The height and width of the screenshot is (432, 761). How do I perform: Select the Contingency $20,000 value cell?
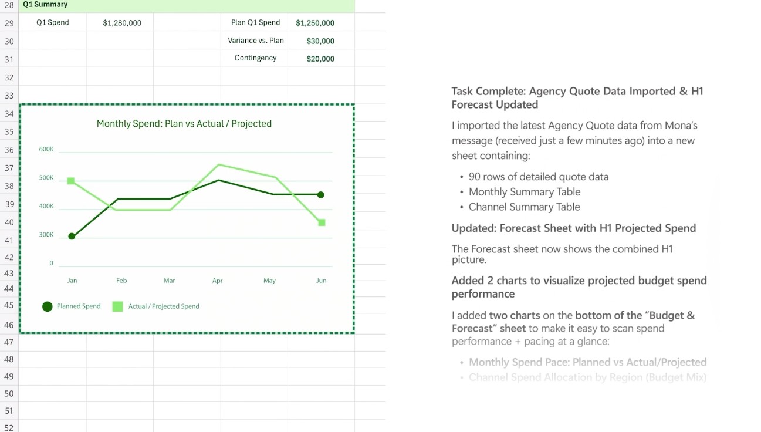coord(321,59)
